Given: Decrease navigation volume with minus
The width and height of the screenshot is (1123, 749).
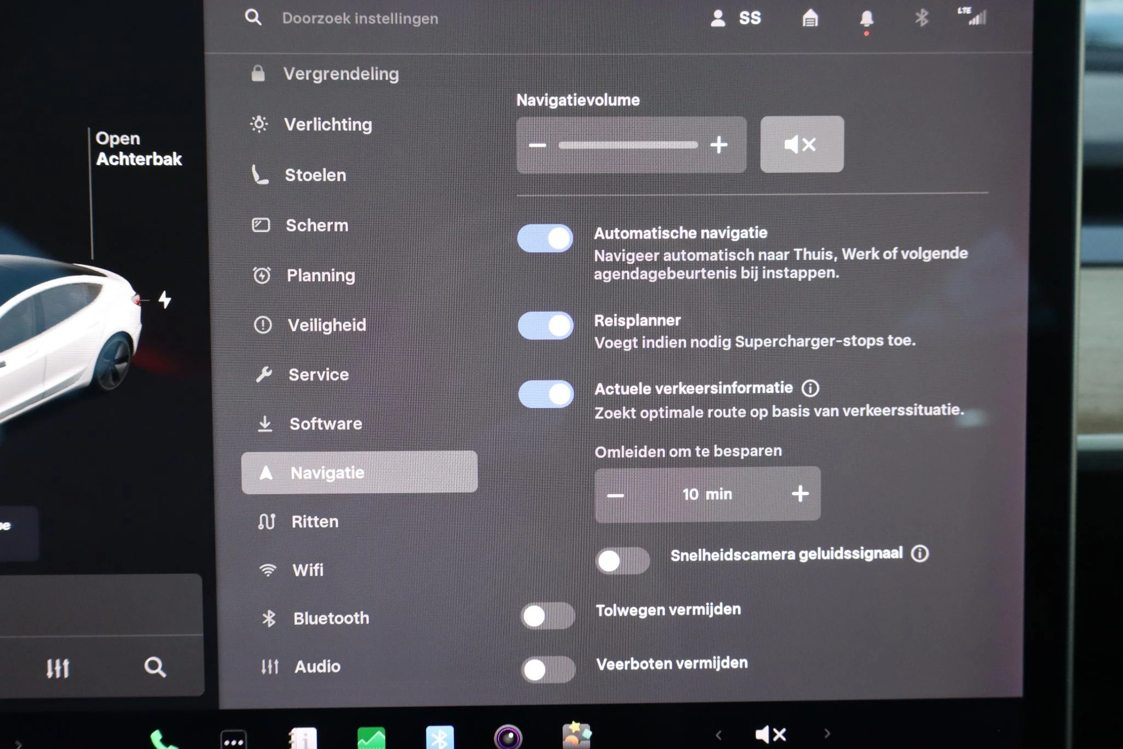Looking at the screenshot, I should coord(537,145).
